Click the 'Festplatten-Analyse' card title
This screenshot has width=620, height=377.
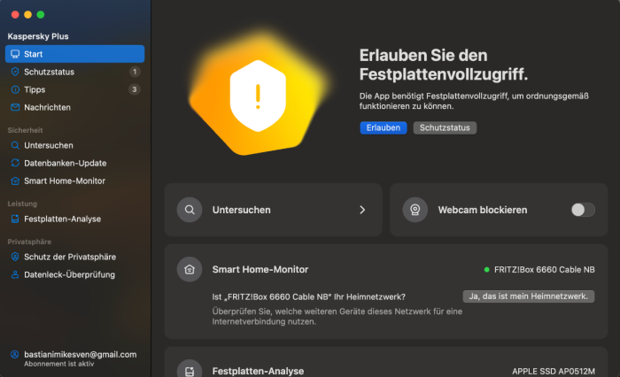(258, 371)
